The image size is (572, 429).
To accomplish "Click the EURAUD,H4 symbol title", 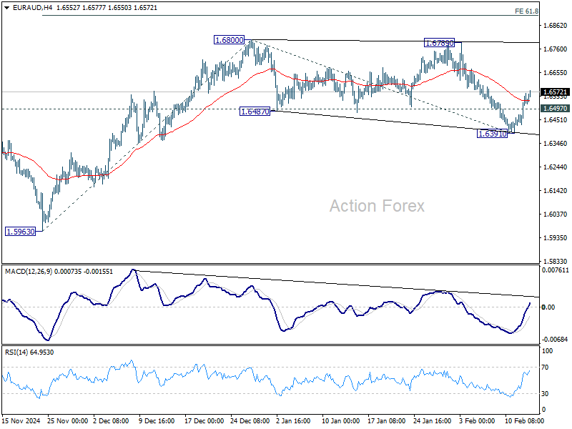I will click(32, 8).
